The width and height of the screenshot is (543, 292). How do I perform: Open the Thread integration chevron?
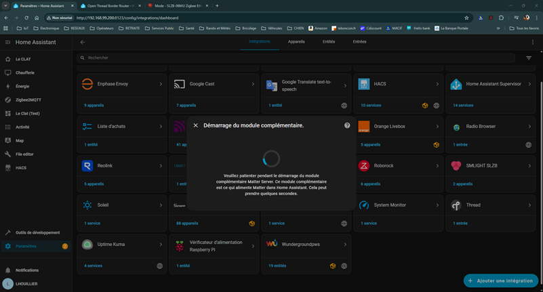(529, 205)
